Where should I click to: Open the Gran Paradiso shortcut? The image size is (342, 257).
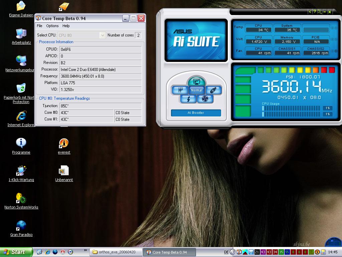tap(21, 229)
